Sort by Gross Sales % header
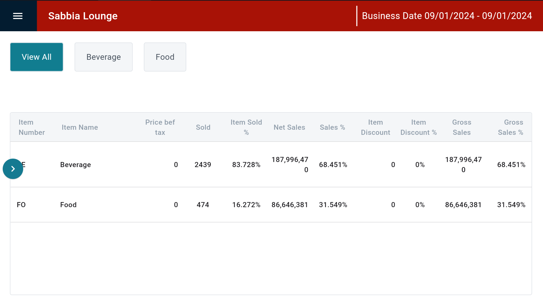Screen dimensions: 543x306 510,127
